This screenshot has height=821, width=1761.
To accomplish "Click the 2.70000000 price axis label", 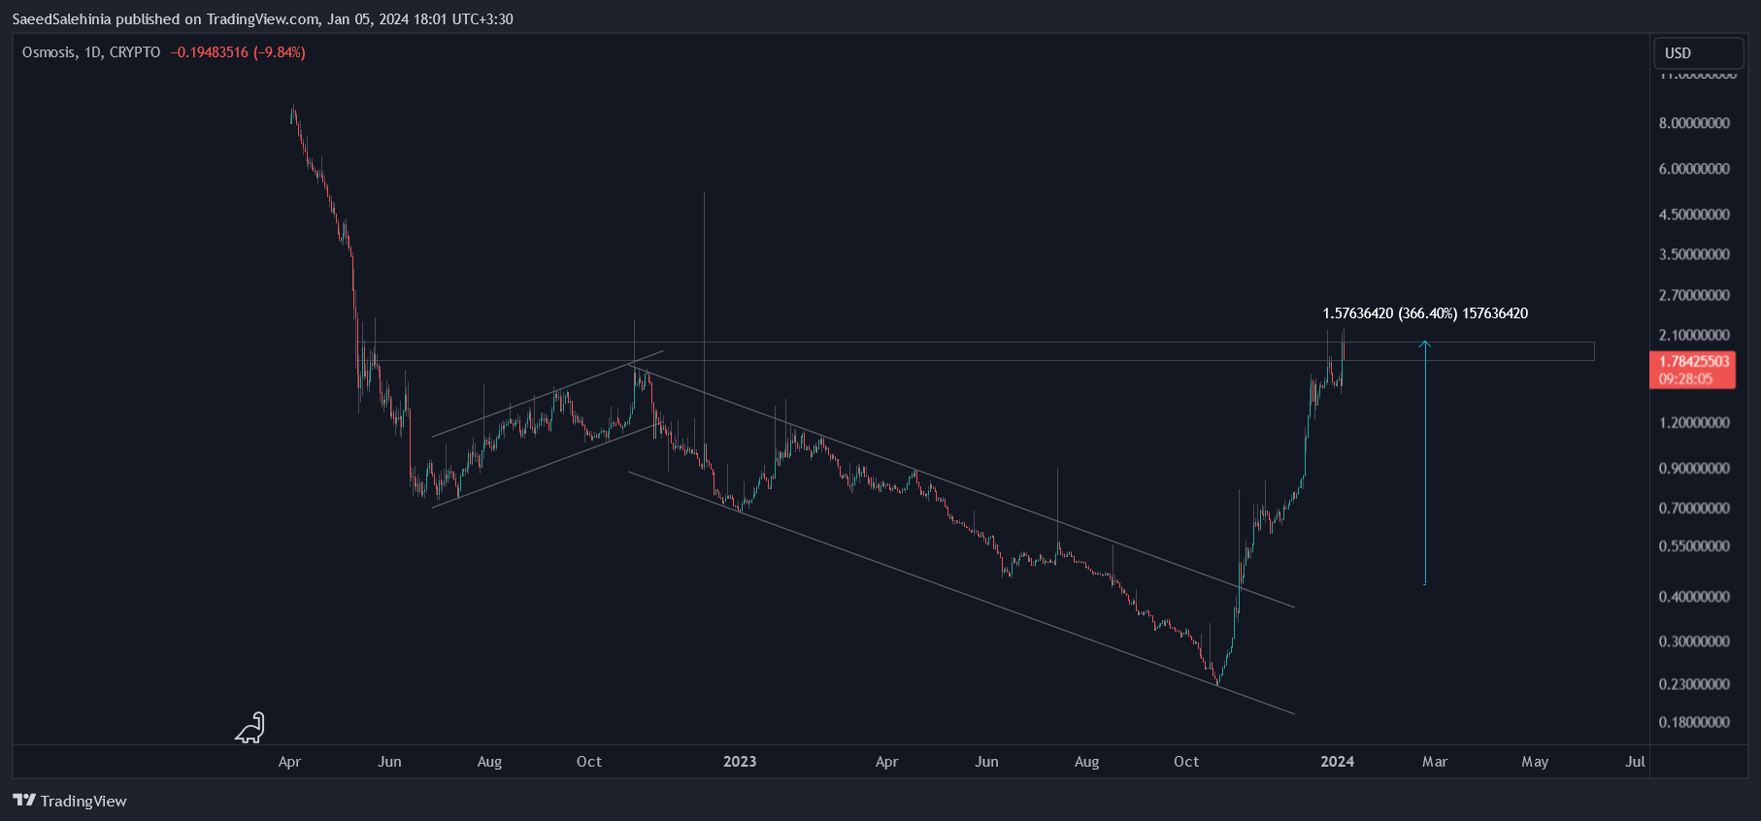I will click(x=1694, y=295).
